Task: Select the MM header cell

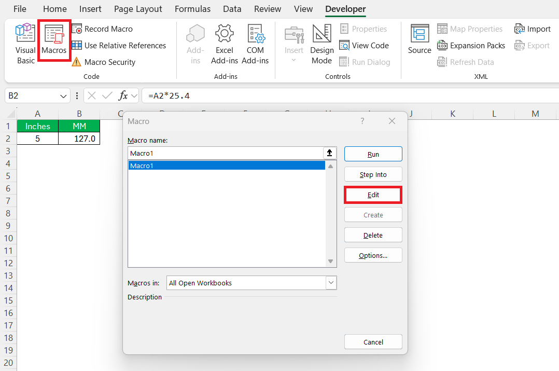Action: click(79, 126)
